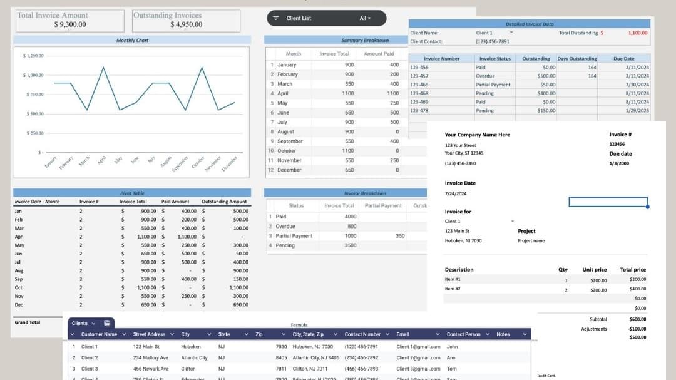Click invoice number 123-478
Image resolution: width=676 pixels, height=380 pixels.
pos(419,110)
